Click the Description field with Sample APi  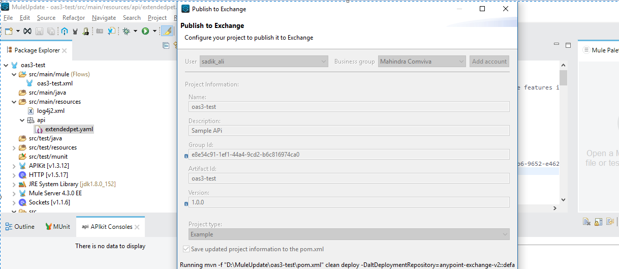[x=349, y=131]
